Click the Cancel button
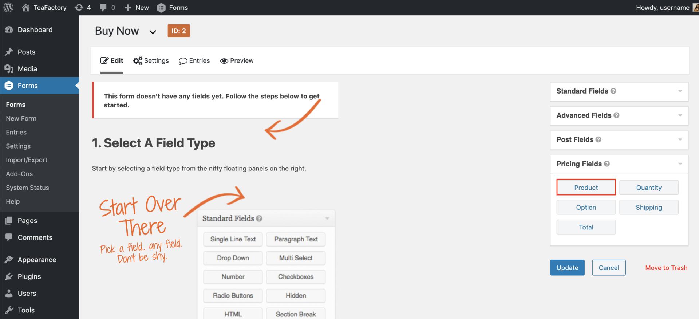The width and height of the screenshot is (699, 319). click(609, 268)
